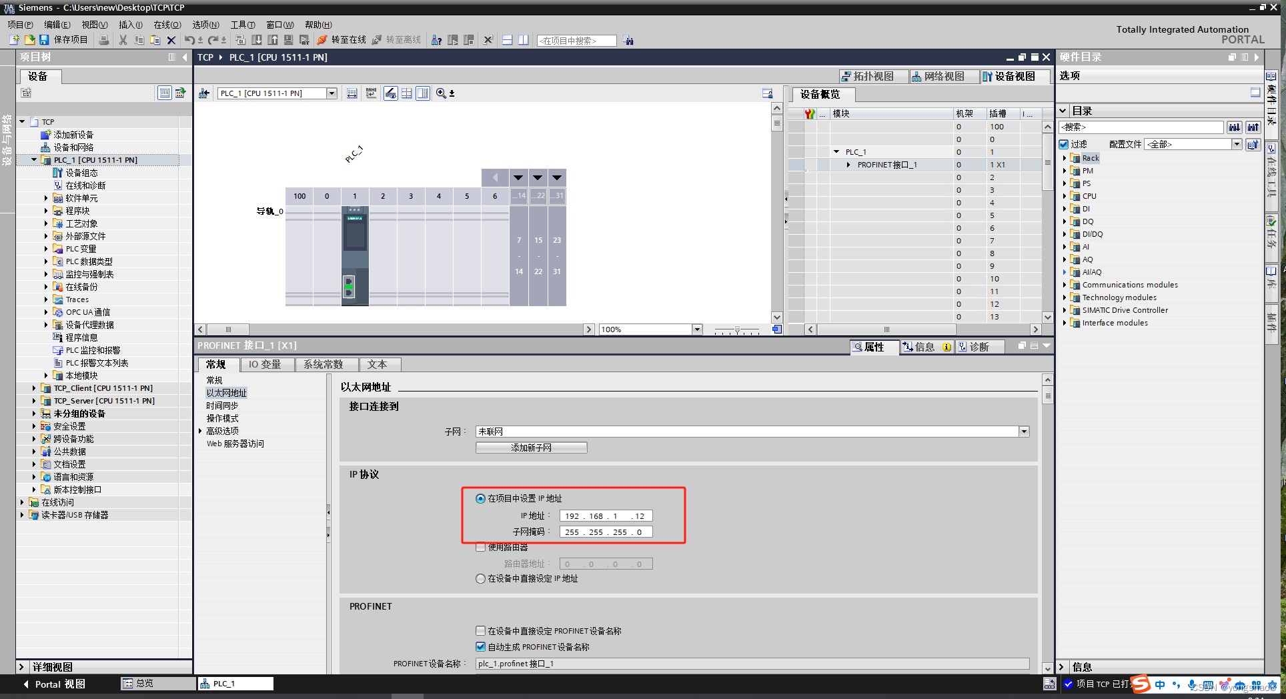Click the go-to-network-view icon beside device selector
Viewport: 1286px width, 699px height.
(204, 93)
